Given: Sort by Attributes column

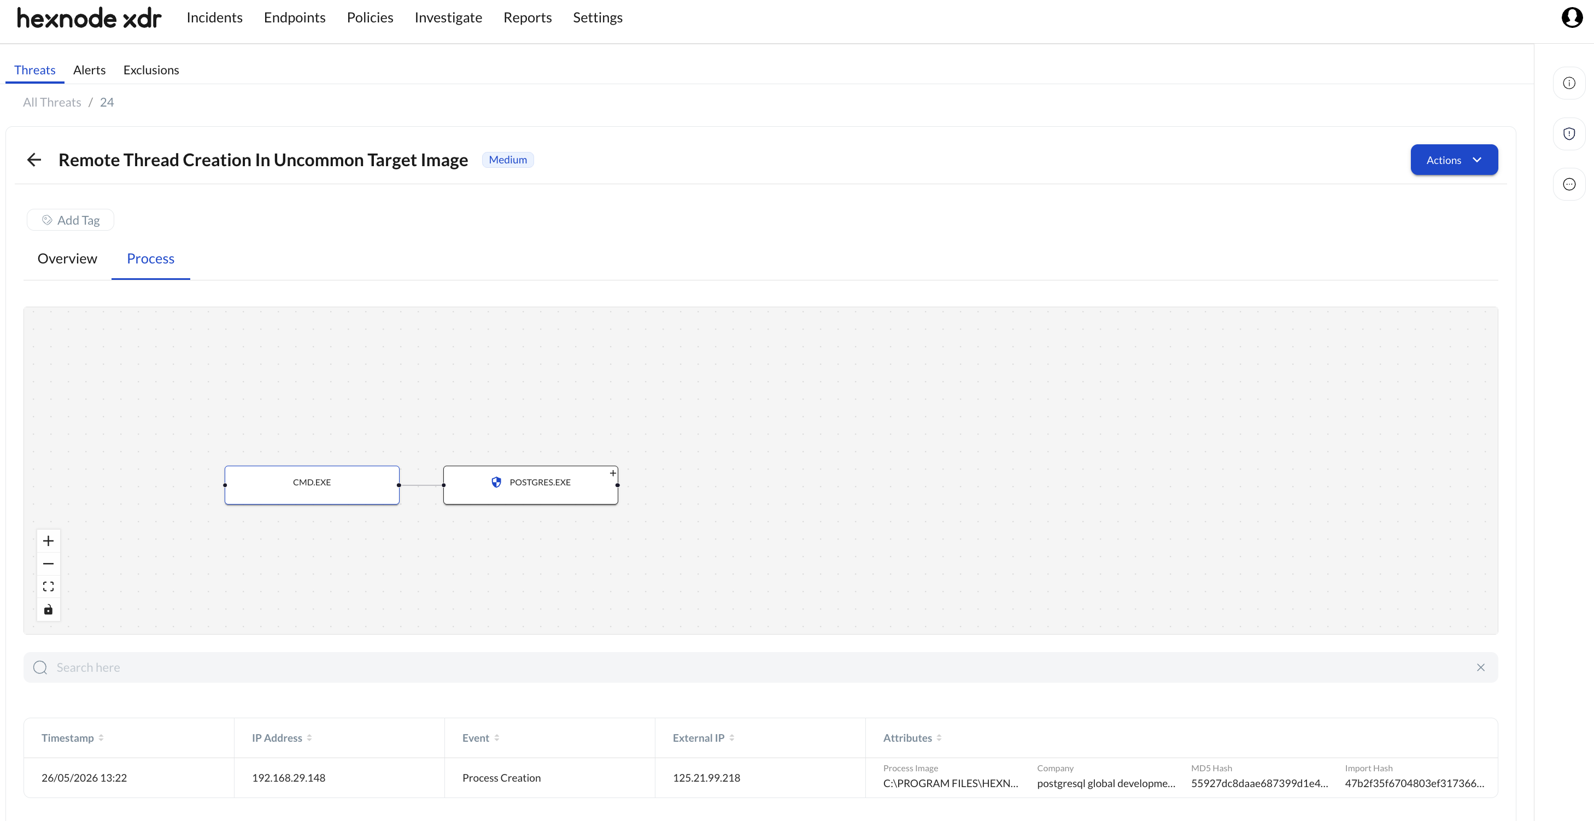Looking at the screenshot, I should tap(939, 738).
